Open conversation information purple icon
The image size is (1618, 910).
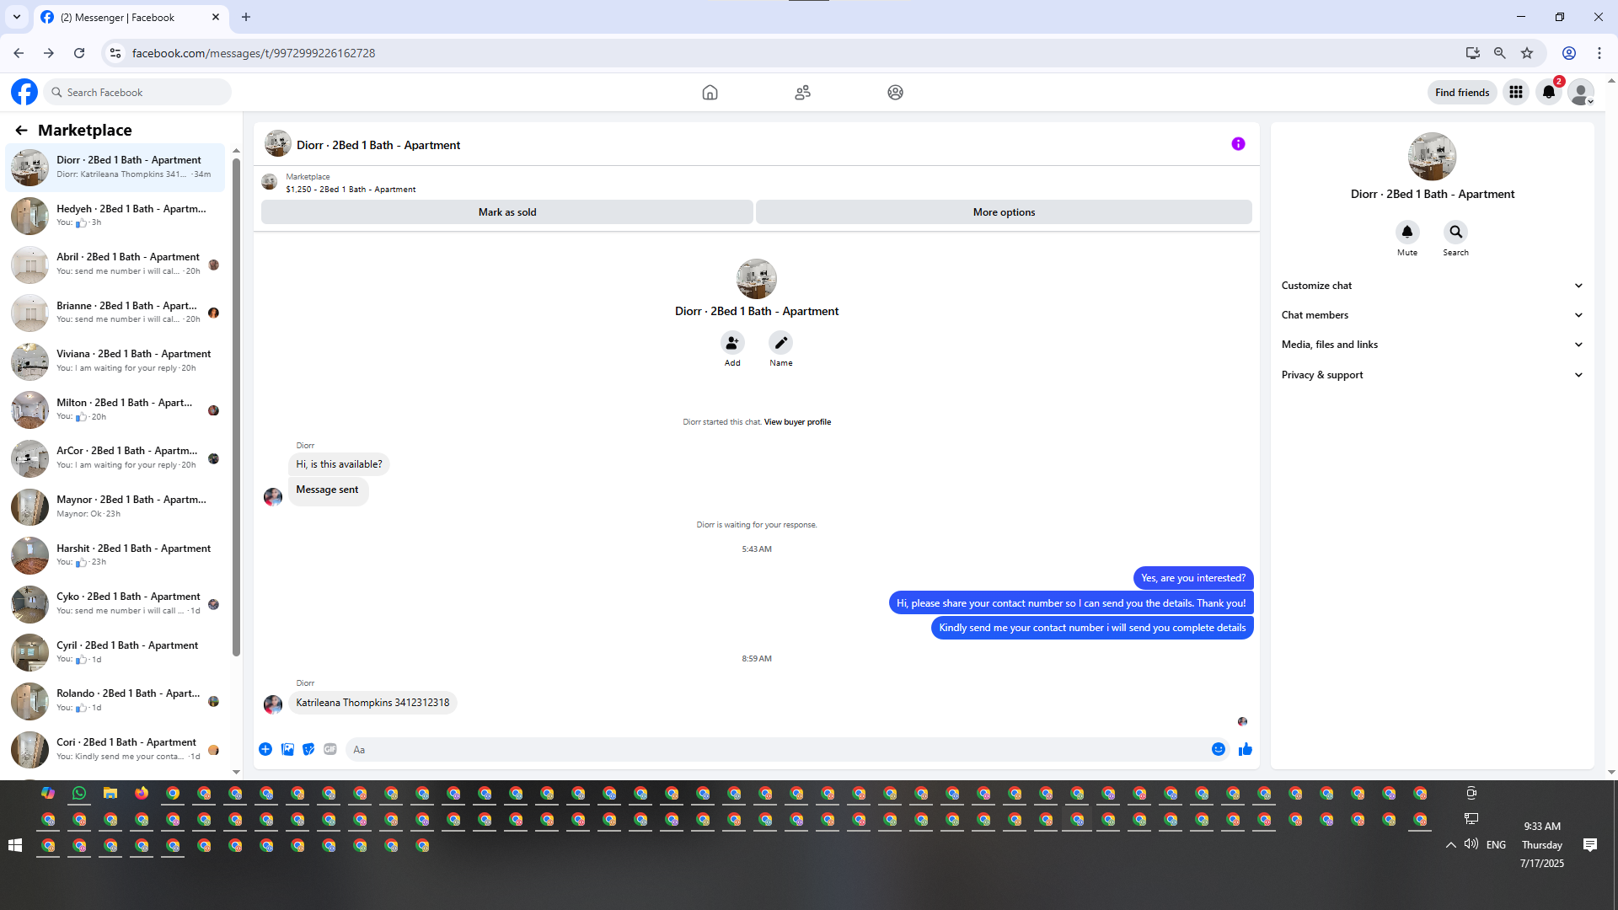[x=1238, y=144]
